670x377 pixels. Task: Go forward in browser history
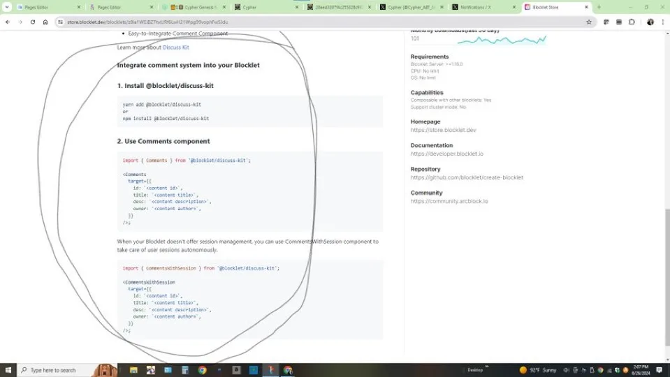tap(20, 22)
